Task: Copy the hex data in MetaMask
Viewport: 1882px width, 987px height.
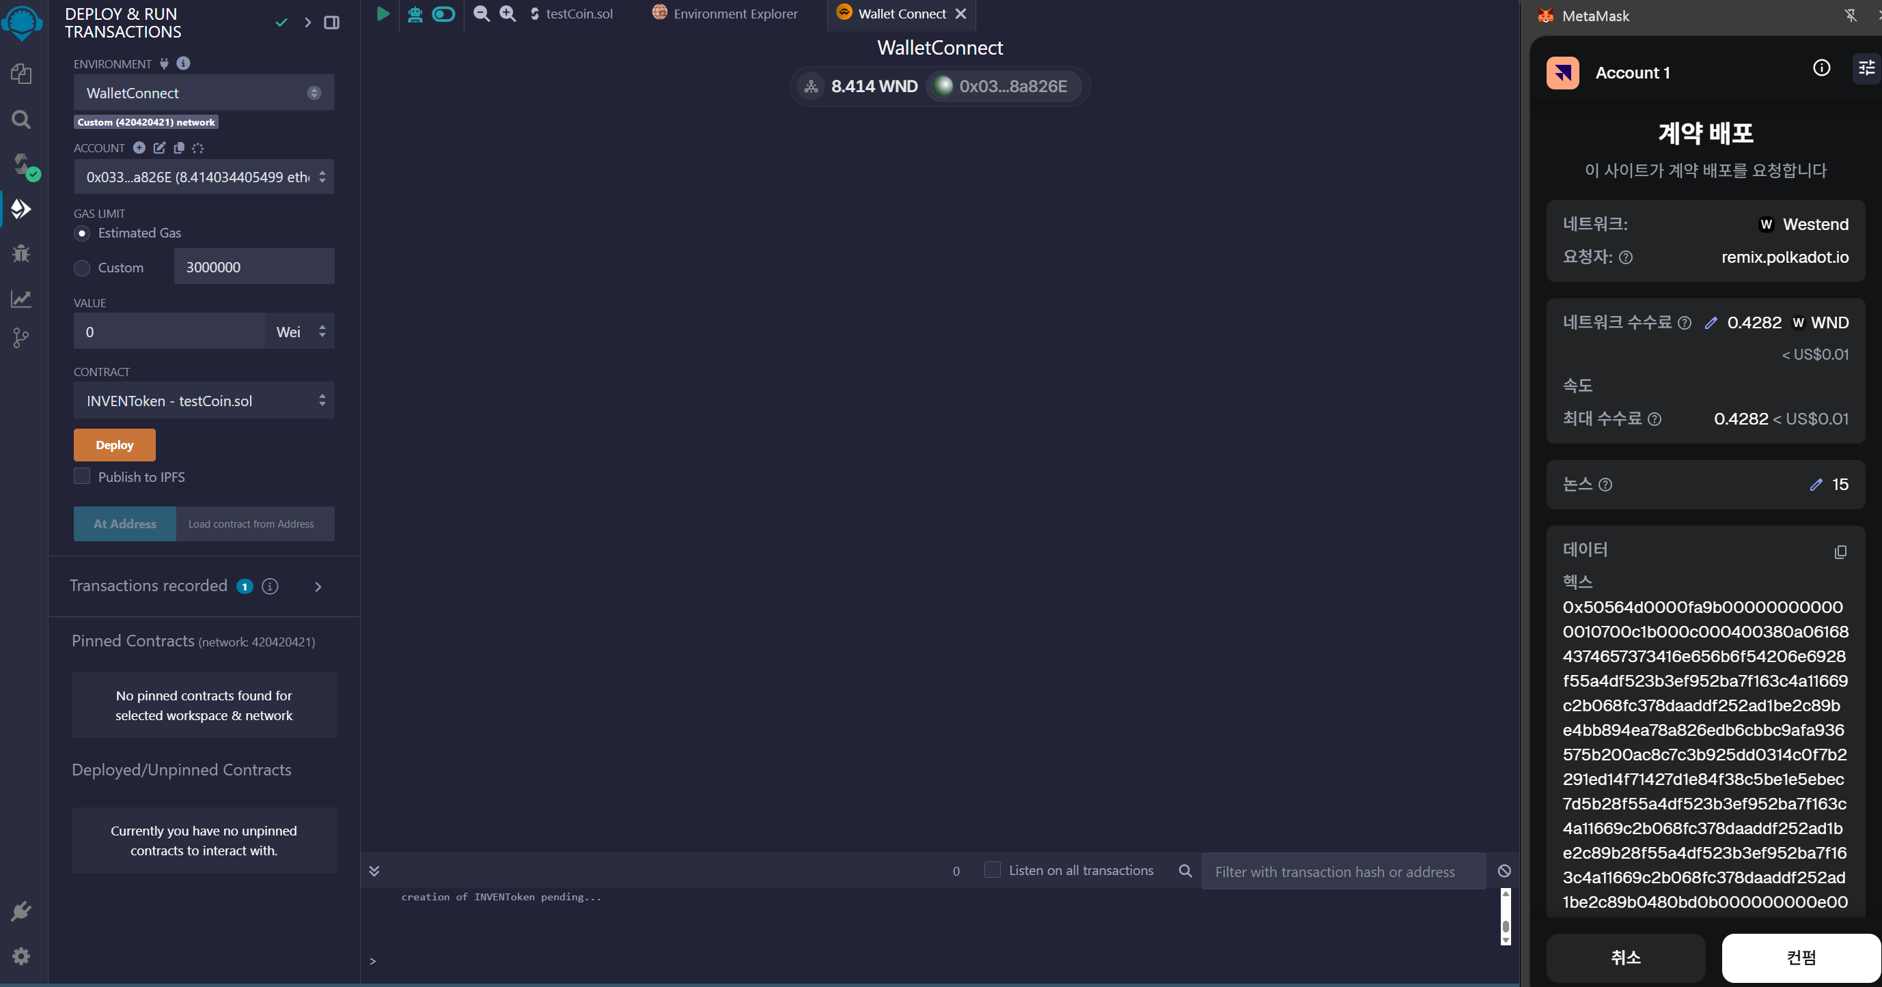Action: pyautogui.click(x=1840, y=552)
